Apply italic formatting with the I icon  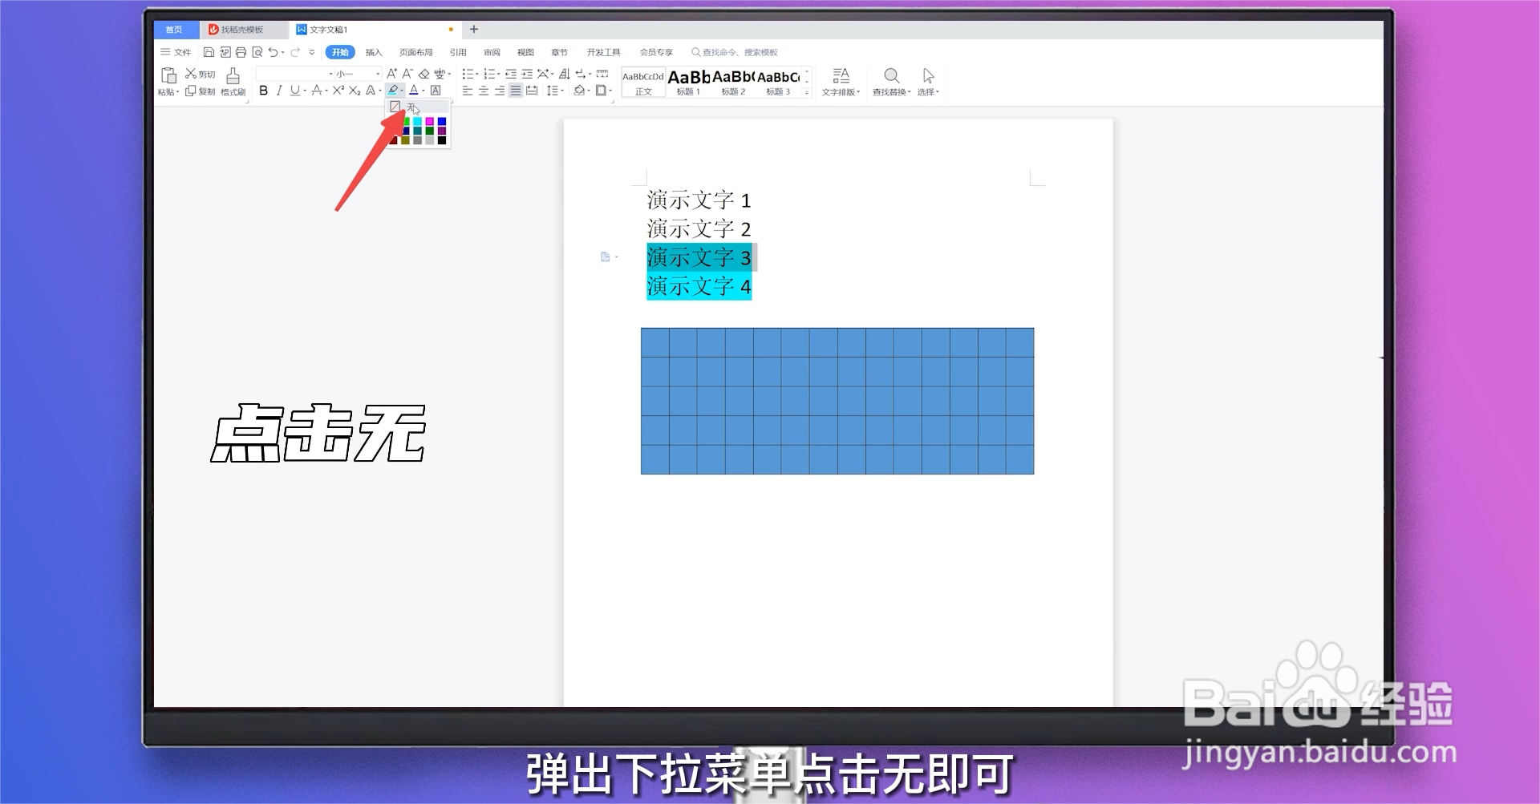(279, 91)
